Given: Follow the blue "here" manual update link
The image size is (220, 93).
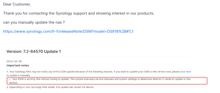Looking at the screenshot, I should 188,72.
